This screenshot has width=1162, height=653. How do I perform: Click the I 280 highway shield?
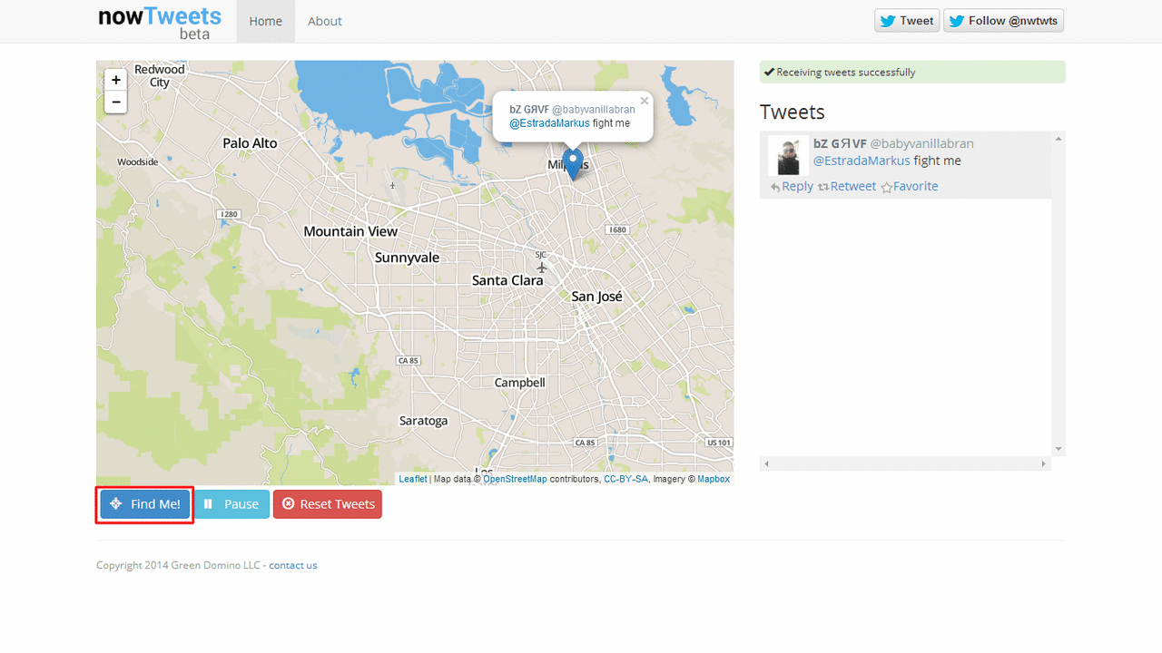[x=229, y=214]
